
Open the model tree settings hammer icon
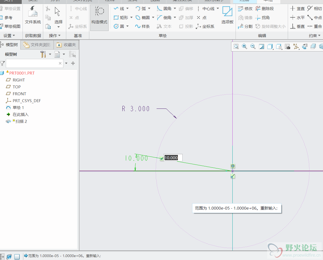(x=43, y=54)
